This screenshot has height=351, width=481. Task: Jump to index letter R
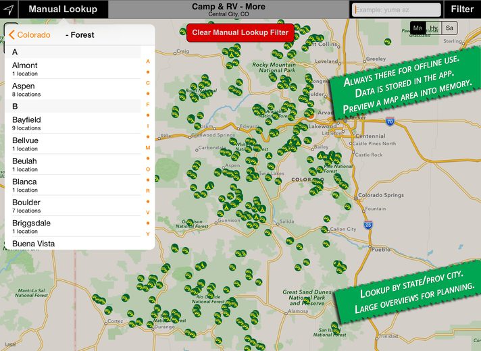pyautogui.click(x=148, y=190)
